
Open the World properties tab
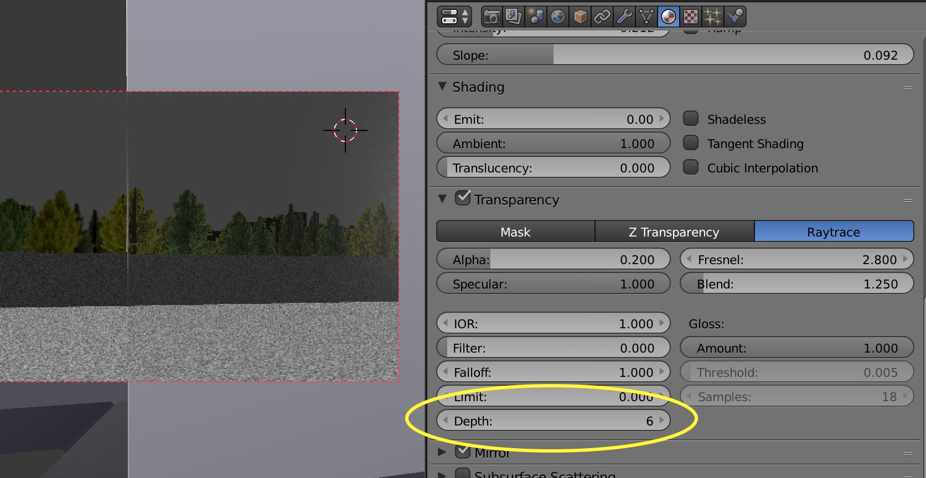point(558,17)
